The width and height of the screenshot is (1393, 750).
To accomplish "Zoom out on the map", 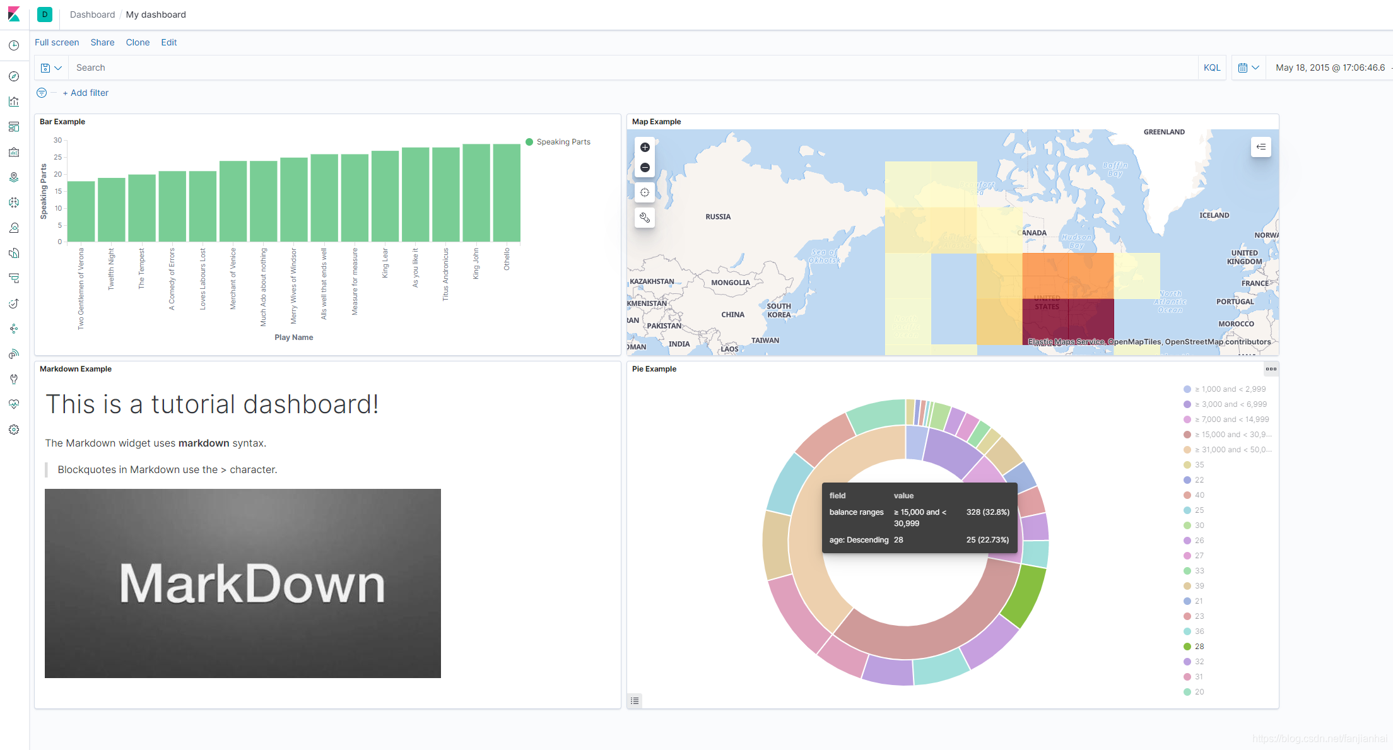I will point(645,168).
